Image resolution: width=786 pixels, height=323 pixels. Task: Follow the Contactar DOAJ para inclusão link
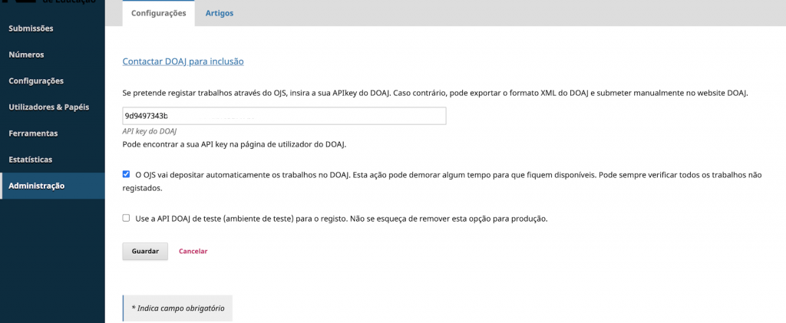click(x=183, y=61)
